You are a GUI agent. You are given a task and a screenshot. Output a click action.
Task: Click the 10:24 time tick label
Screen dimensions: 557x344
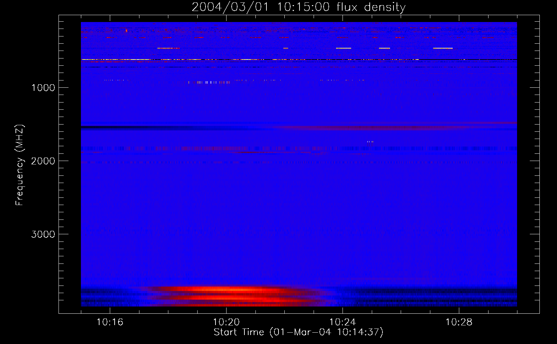343,322
